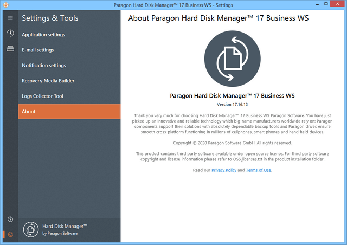
Task: Click the Paragon app icon in title bar
Action: [6, 5]
